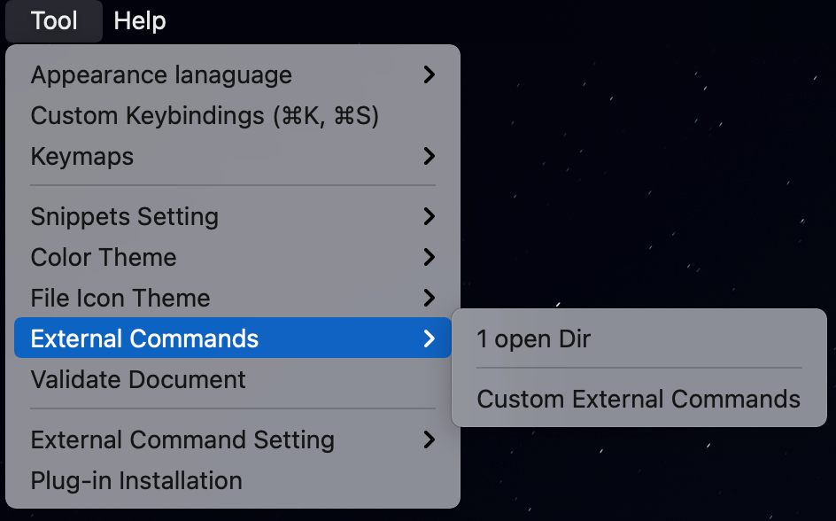Screen dimensions: 836x521
Task: Expand the Keymaps submenu chevron
Action: [x=430, y=157]
